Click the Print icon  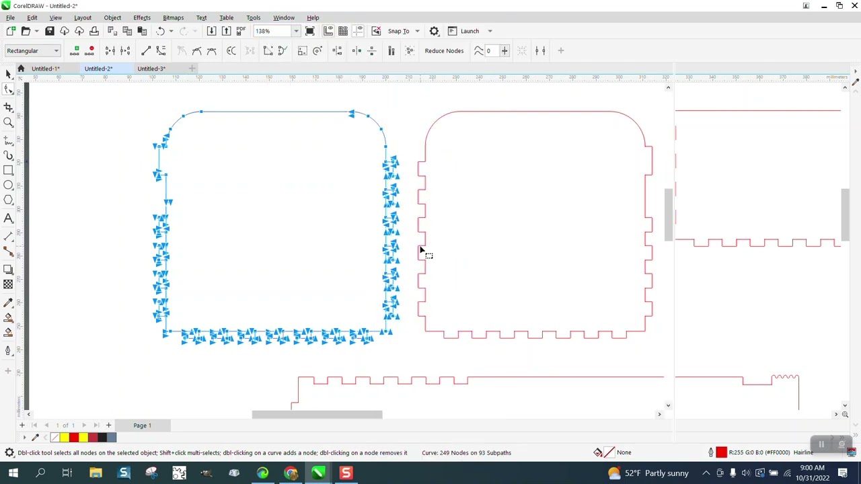(94, 31)
